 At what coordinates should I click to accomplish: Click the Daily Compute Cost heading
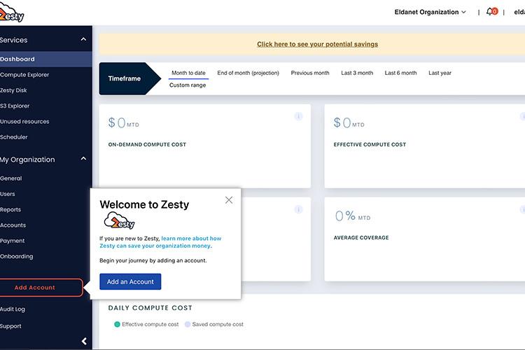[150, 308]
